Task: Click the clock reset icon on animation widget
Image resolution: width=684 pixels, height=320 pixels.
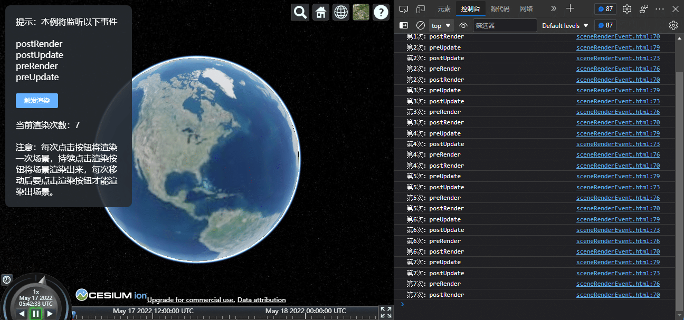Action: 6,279
